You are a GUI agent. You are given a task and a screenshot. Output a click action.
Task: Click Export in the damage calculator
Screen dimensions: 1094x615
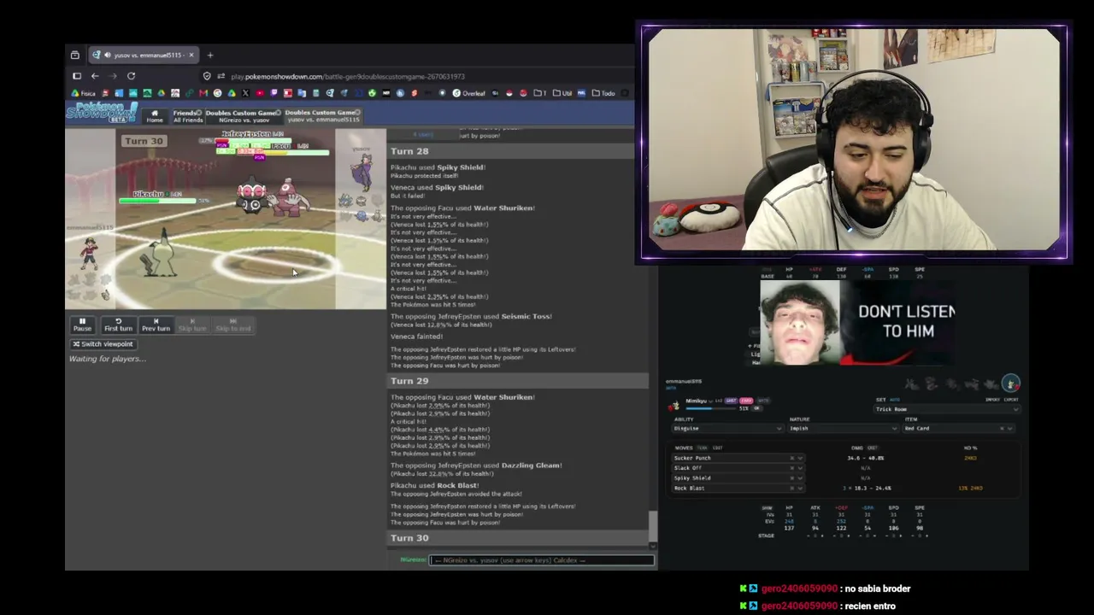tap(1009, 400)
